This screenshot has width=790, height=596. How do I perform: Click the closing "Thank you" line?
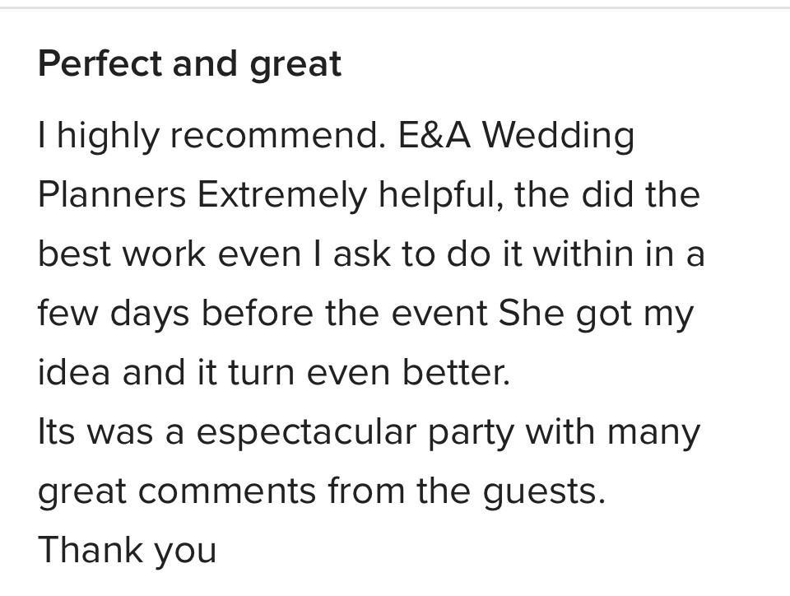coord(128,551)
